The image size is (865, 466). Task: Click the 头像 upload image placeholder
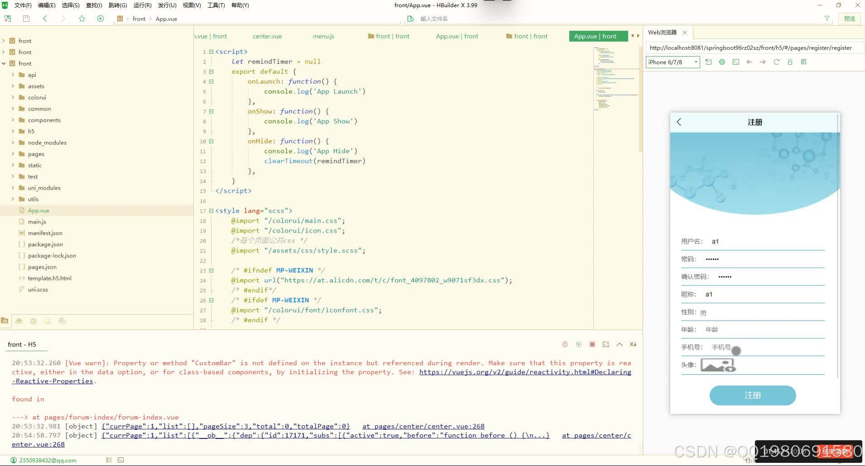718,365
